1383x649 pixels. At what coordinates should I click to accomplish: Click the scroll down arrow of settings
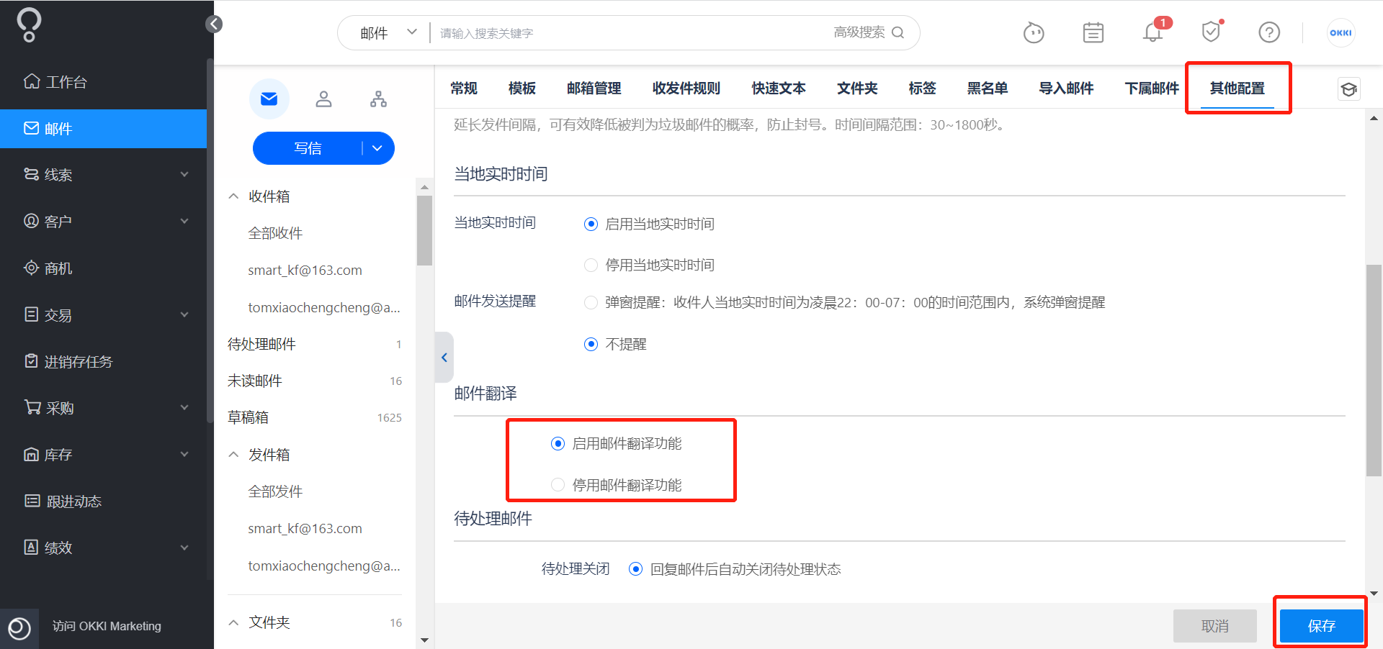[x=1374, y=594]
